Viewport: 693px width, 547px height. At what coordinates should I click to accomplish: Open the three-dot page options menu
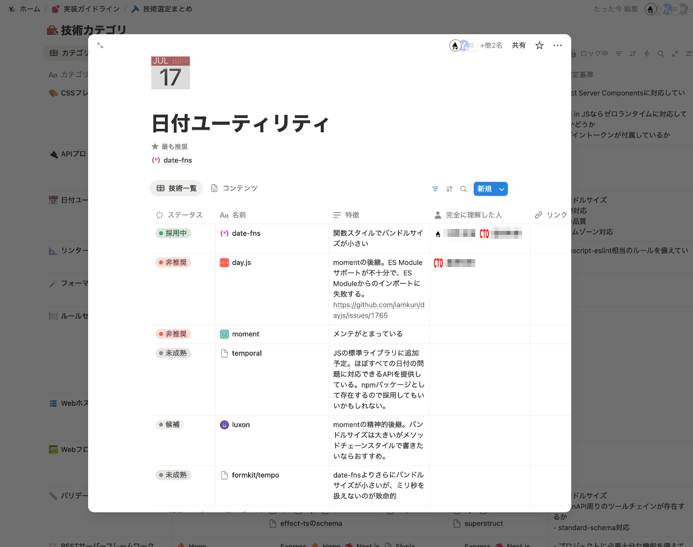(x=558, y=46)
